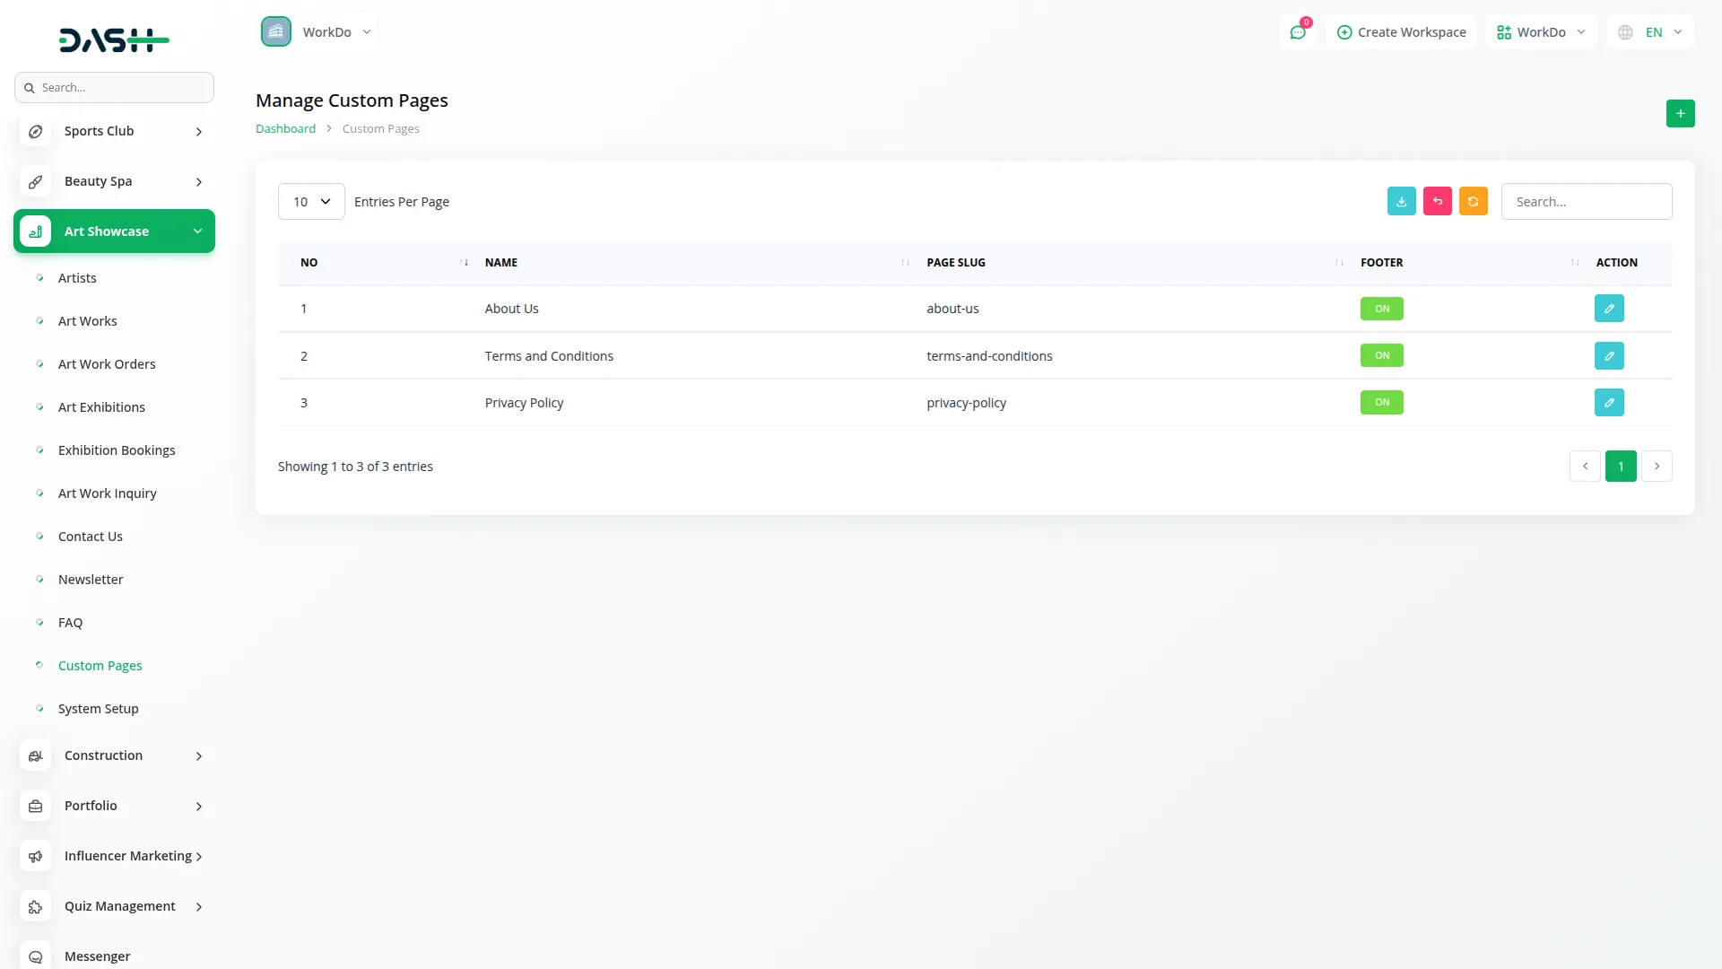Toggle footer ON for About Us
The image size is (1722, 969).
tap(1381, 309)
